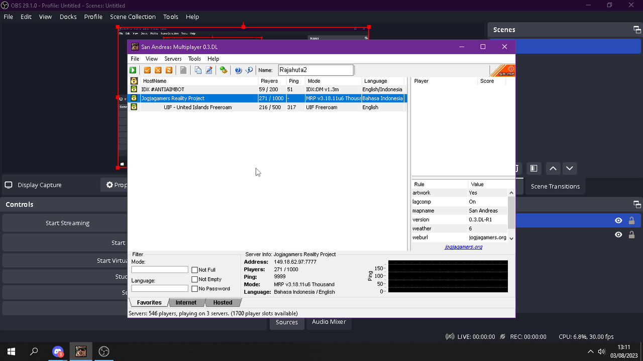
Task: Click the blue question mark Help icon
Action: (x=238, y=70)
